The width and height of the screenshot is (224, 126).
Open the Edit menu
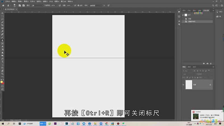click(x=14, y=1)
